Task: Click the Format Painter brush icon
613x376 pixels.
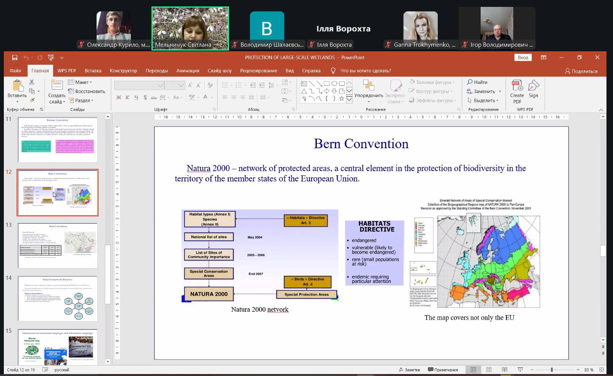Action: click(x=32, y=100)
